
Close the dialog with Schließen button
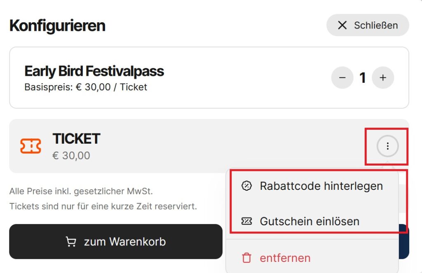click(368, 25)
